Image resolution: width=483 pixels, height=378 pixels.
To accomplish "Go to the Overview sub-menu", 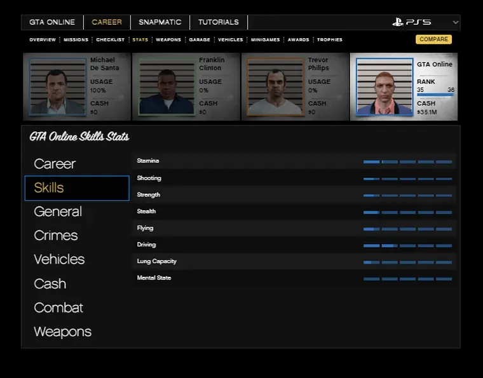I will tap(43, 40).
